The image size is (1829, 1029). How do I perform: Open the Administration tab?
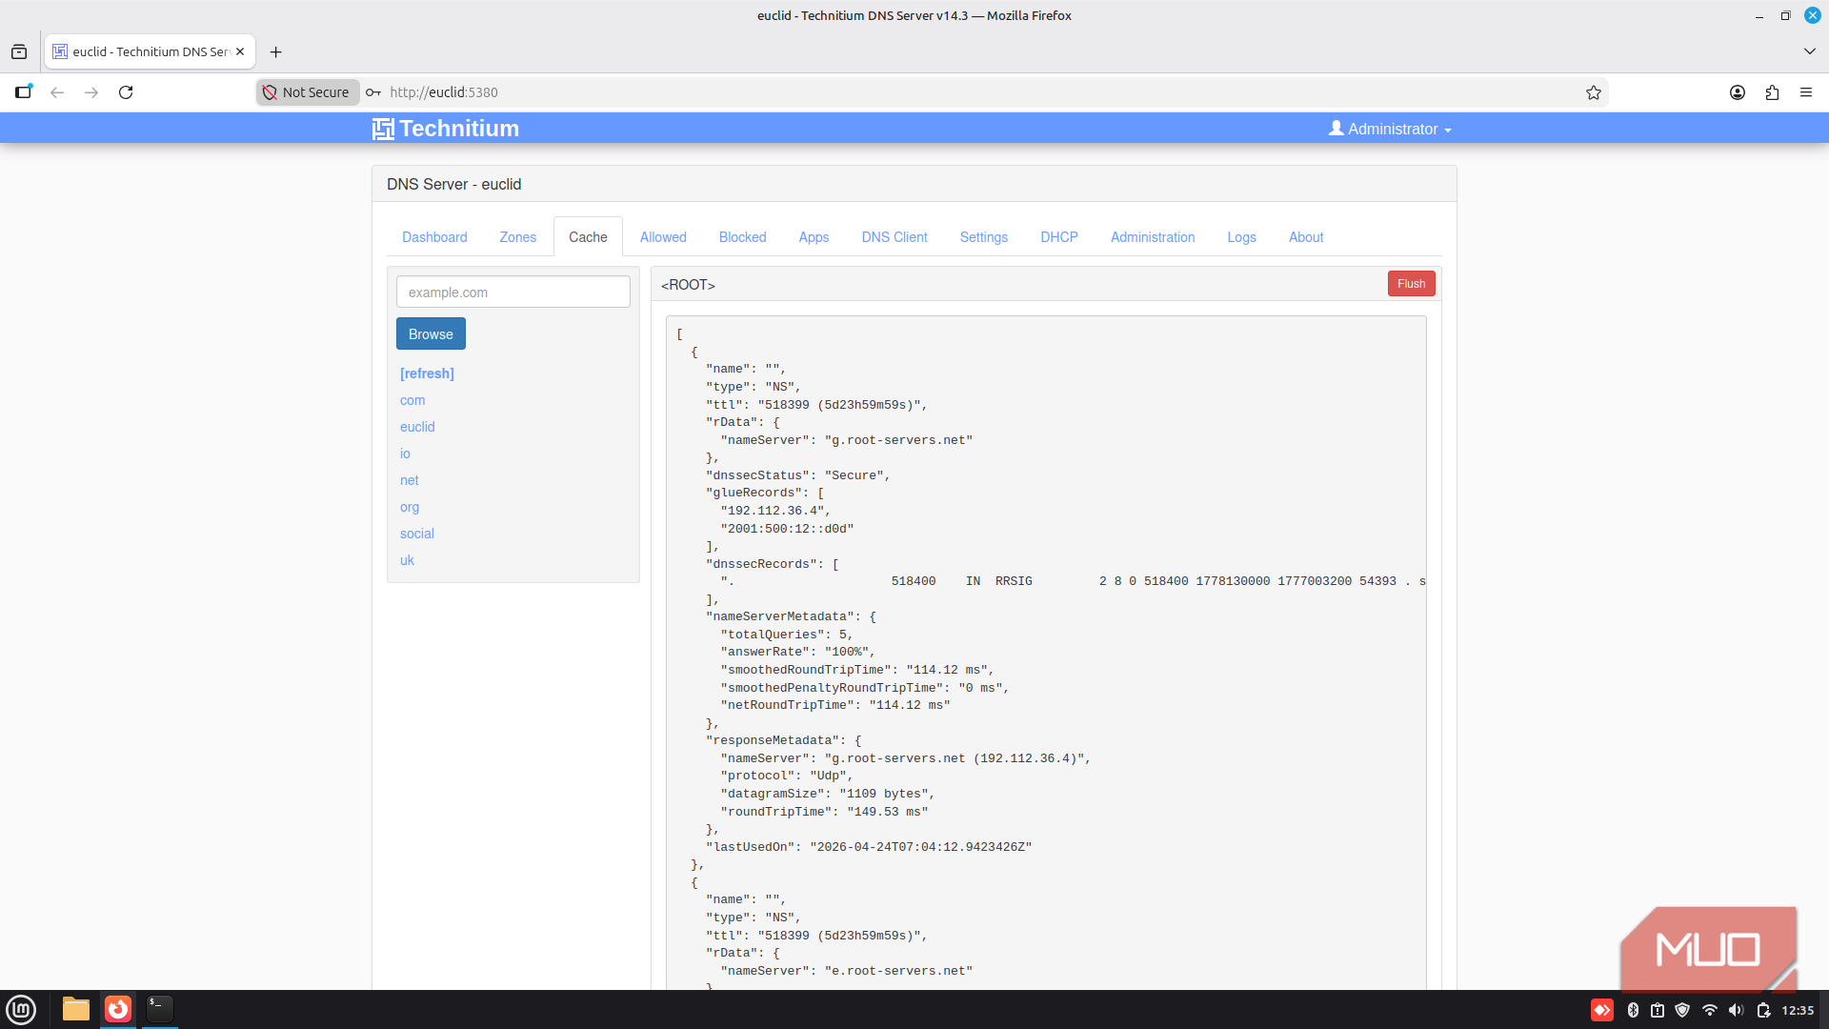coord(1153,237)
